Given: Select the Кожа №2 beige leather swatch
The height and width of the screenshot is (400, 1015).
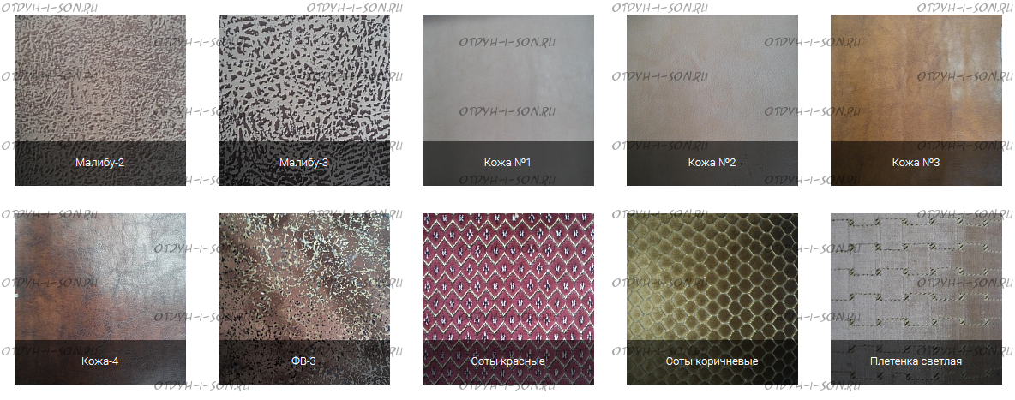Looking at the screenshot, I should click(712, 100).
